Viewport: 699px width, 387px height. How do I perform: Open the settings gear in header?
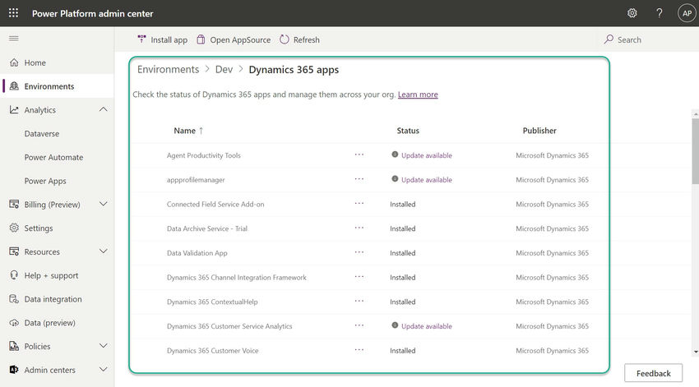click(x=632, y=13)
